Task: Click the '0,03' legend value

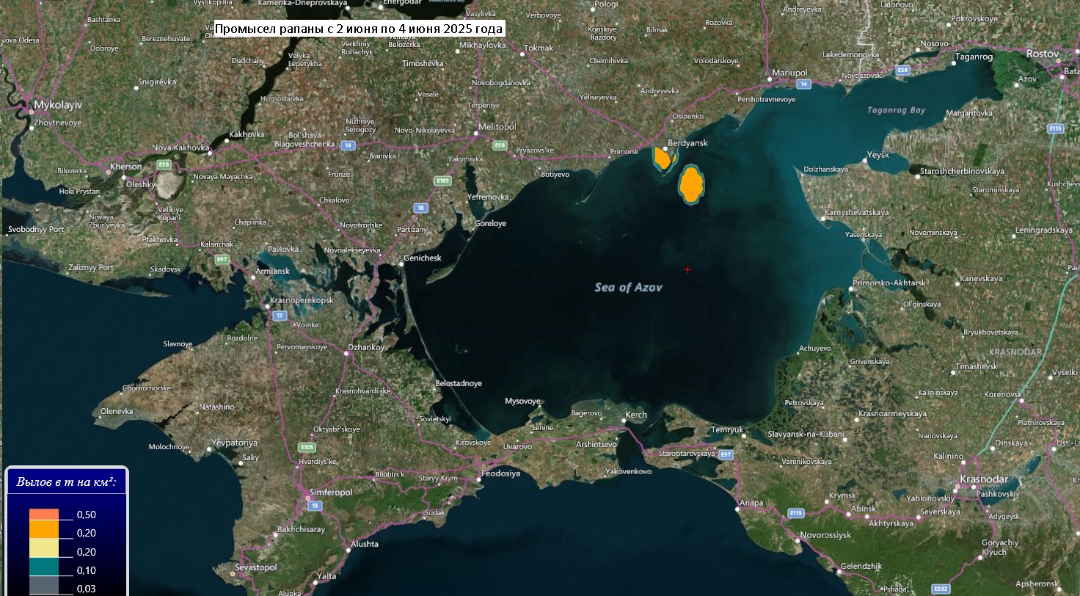Action: click(87, 589)
